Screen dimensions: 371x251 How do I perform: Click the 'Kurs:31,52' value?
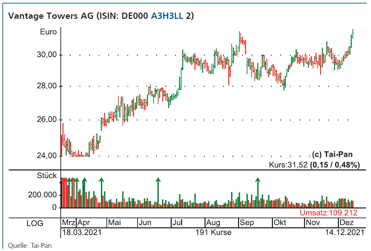[288, 165]
